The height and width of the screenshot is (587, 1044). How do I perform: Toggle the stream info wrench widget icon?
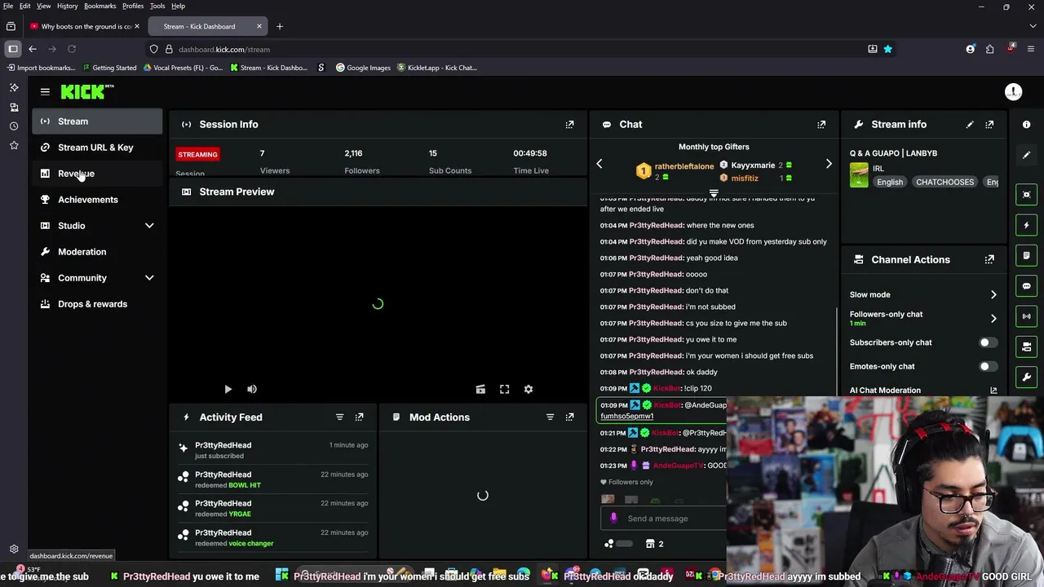click(x=1027, y=377)
